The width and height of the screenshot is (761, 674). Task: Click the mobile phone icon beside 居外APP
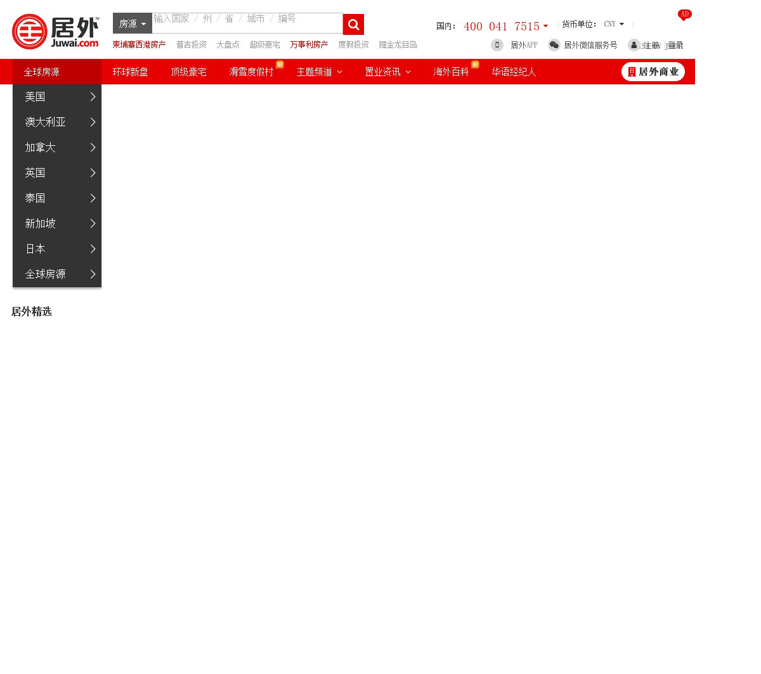click(497, 45)
